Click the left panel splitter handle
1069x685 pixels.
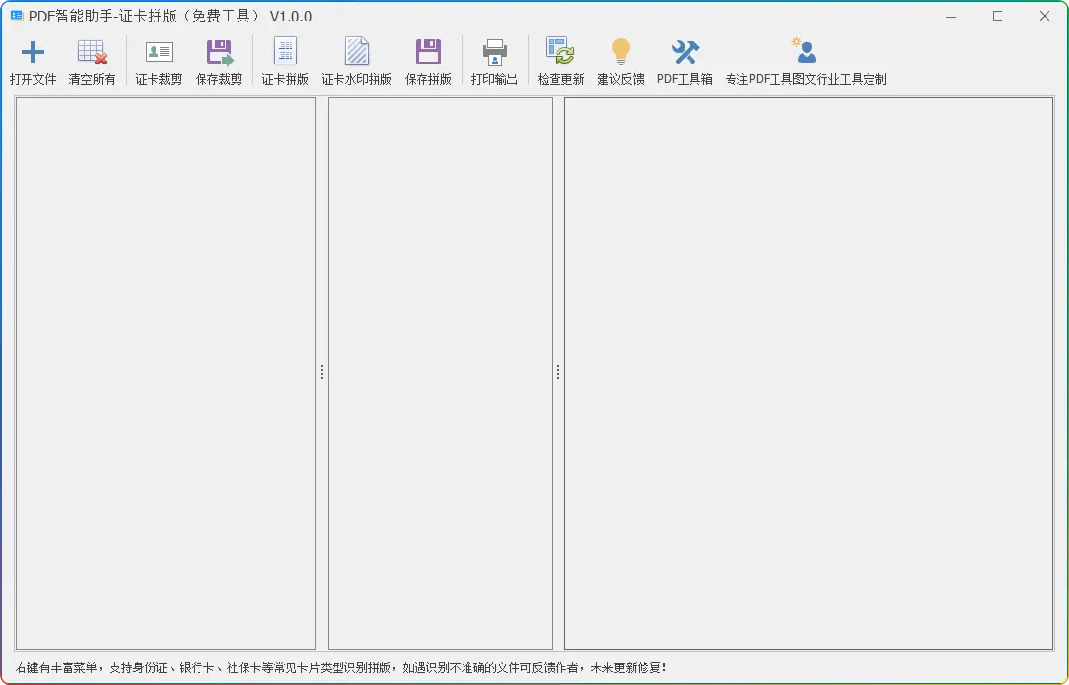pyautogui.click(x=322, y=371)
